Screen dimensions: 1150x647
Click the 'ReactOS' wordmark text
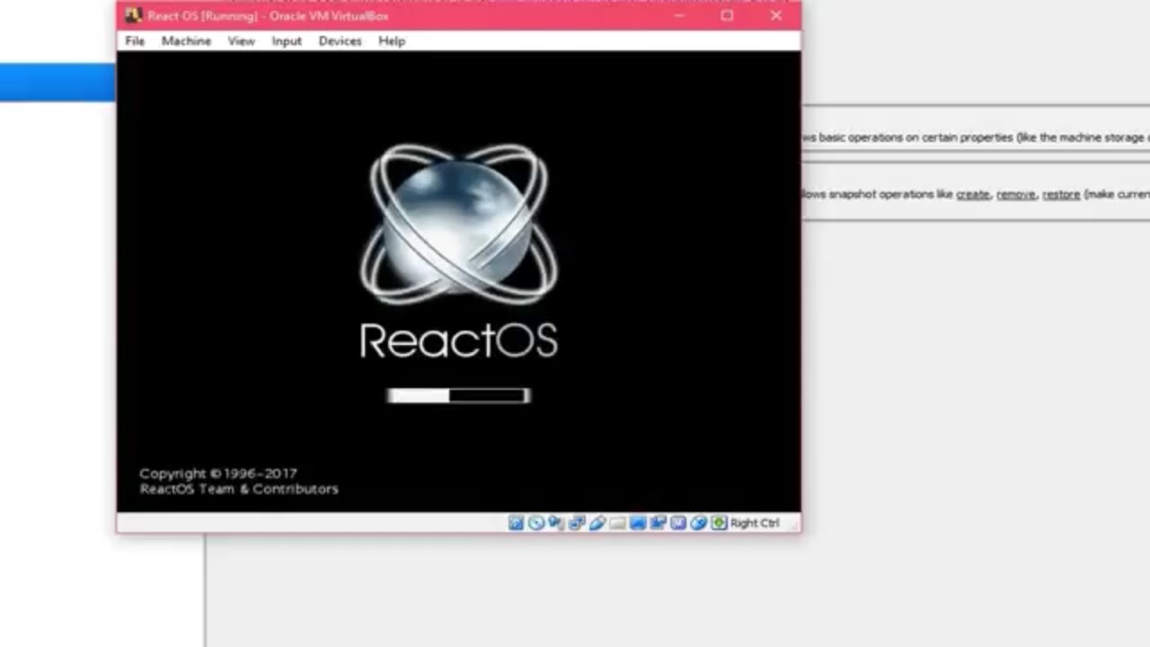(x=458, y=341)
